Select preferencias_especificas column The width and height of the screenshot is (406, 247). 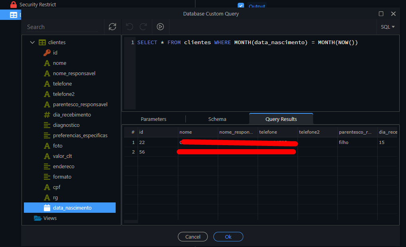tap(80, 136)
